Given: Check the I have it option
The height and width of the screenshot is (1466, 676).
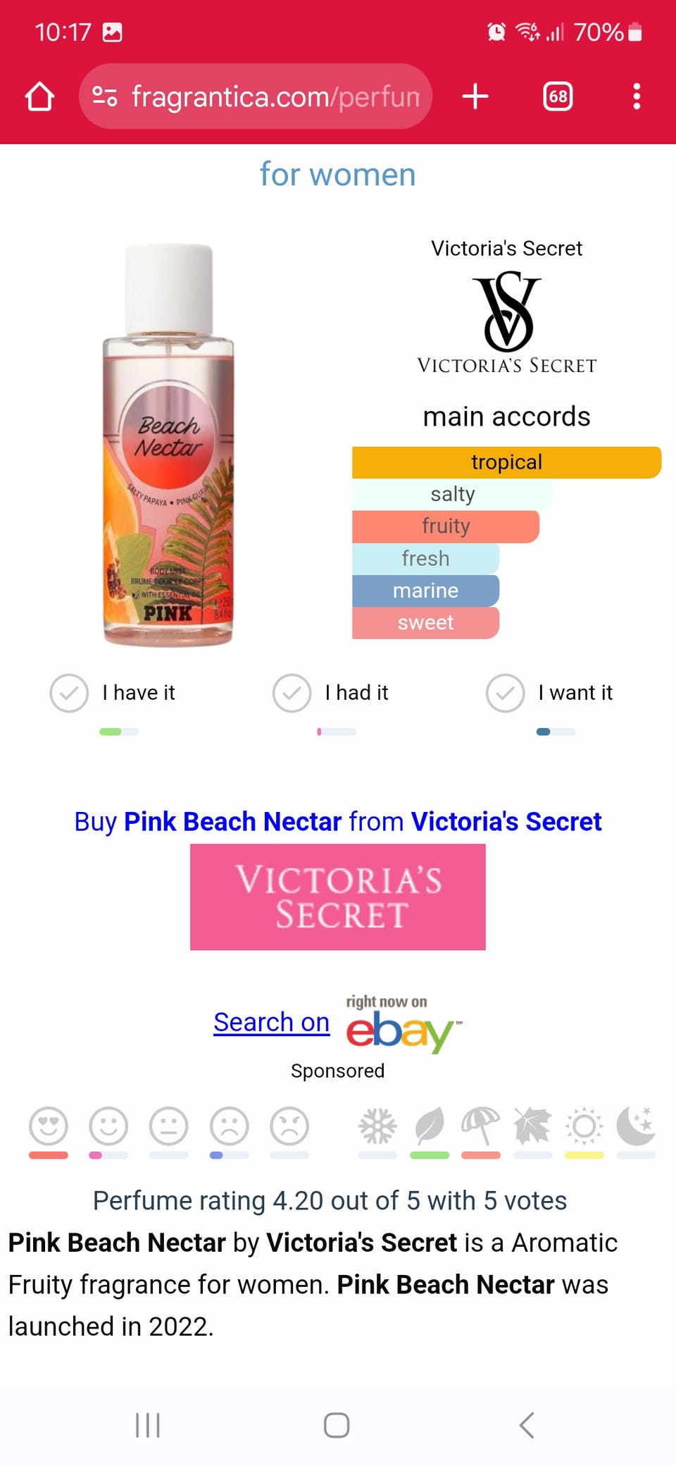Looking at the screenshot, I should point(69,693).
